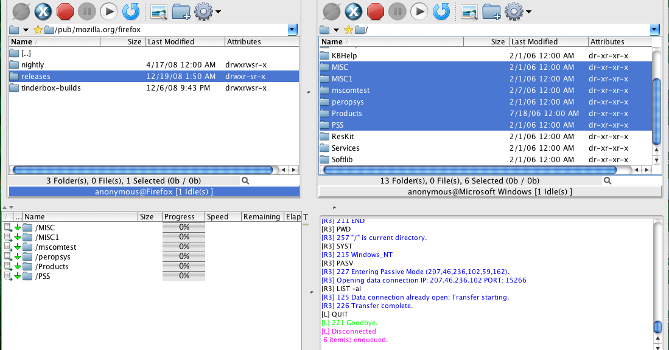Click the '6 item(s) enqueued.' log line

coord(356,340)
